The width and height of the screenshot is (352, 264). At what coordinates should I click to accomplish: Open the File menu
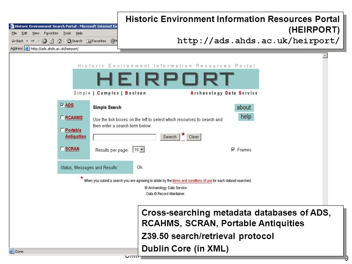[x=14, y=33]
